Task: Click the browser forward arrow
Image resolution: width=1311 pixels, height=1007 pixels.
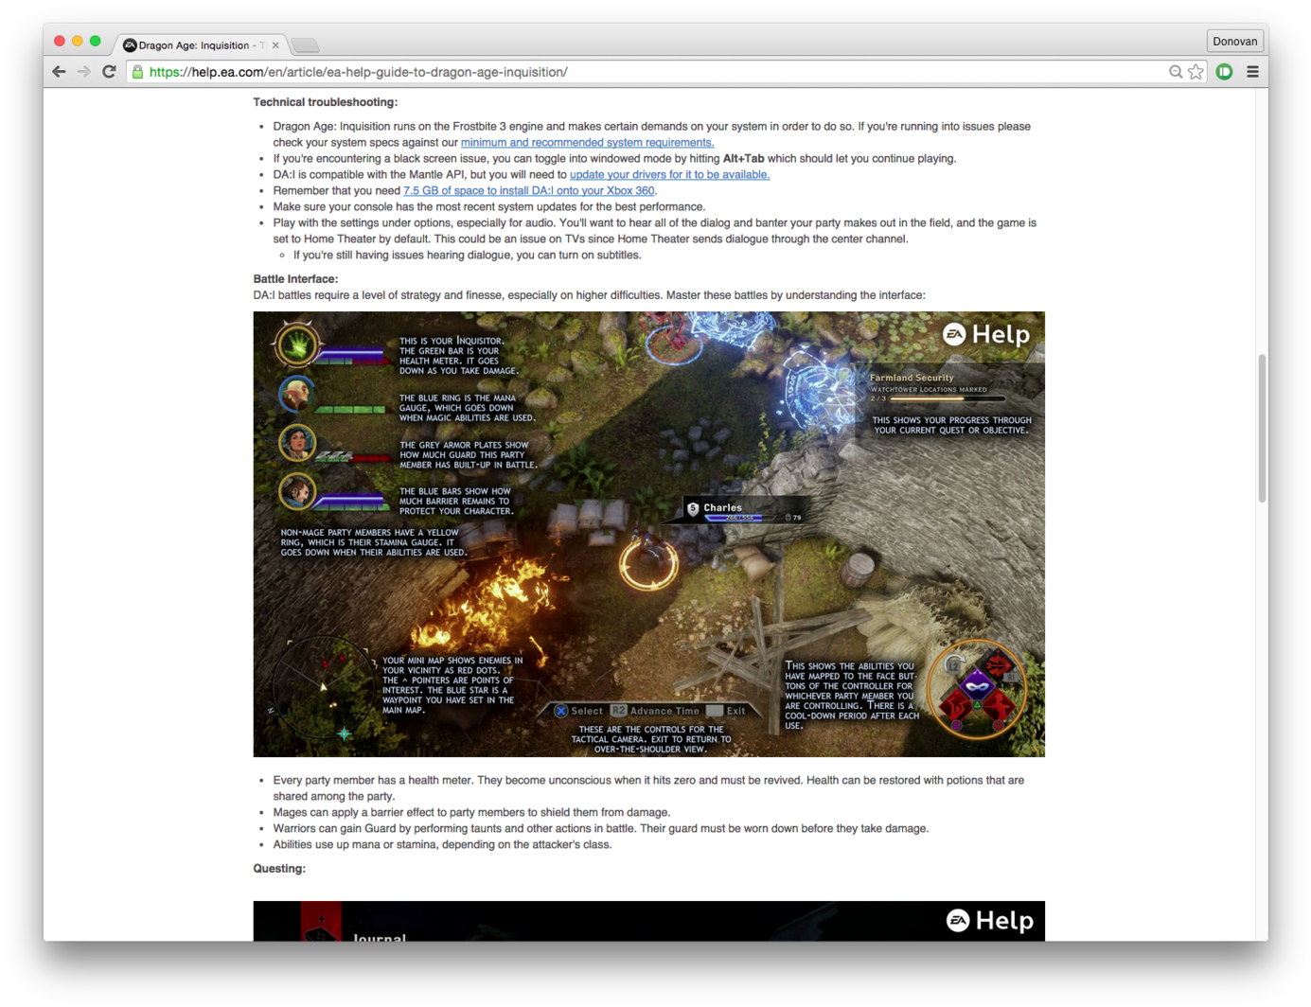Action: click(84, 72)
